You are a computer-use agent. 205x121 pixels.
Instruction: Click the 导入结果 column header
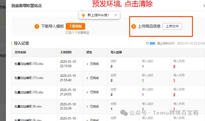coord(116,52)
